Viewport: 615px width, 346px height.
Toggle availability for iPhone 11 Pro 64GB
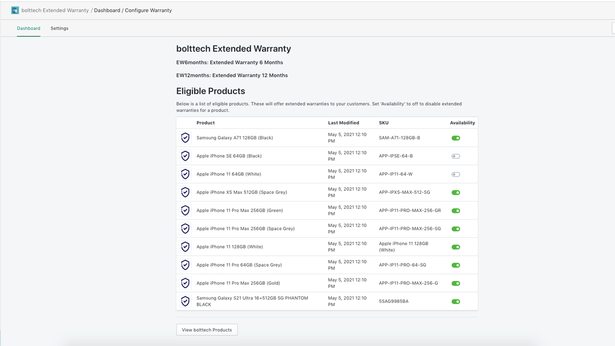pos(456,265)
